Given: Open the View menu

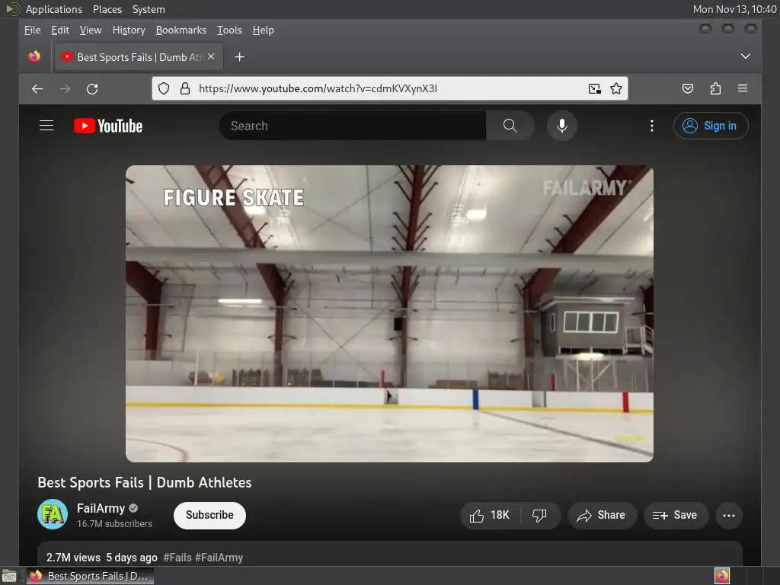Looking at the screenshot, I should tap(91, 30).
